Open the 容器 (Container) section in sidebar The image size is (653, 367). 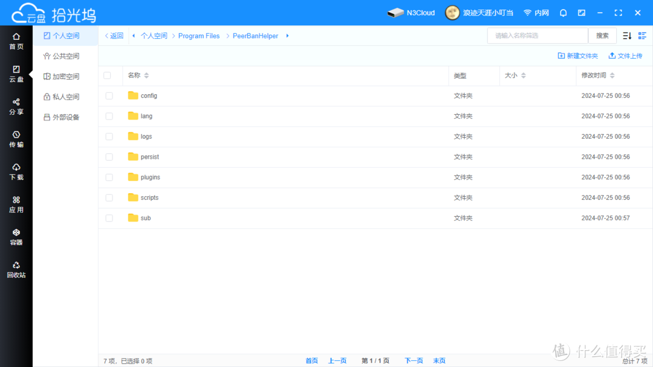16,235
